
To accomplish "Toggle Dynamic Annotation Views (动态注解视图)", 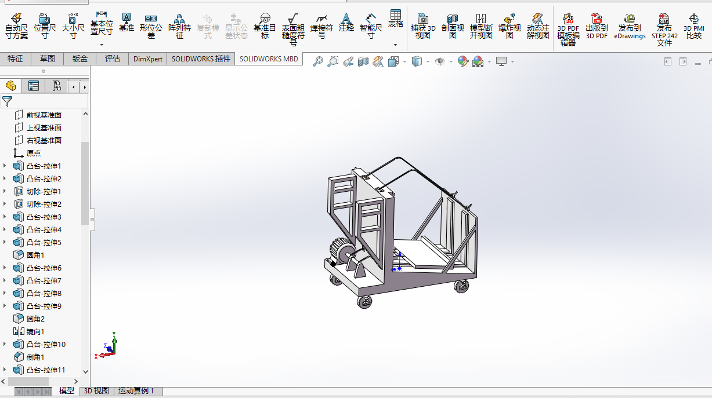I will point(538,26).
